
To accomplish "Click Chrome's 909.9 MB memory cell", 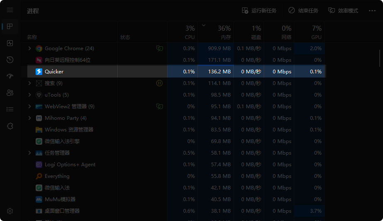I will pos(216,49).
